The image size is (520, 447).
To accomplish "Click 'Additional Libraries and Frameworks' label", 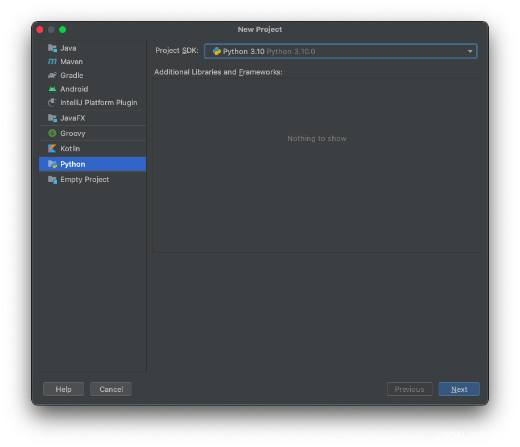I will click(218, 72).
